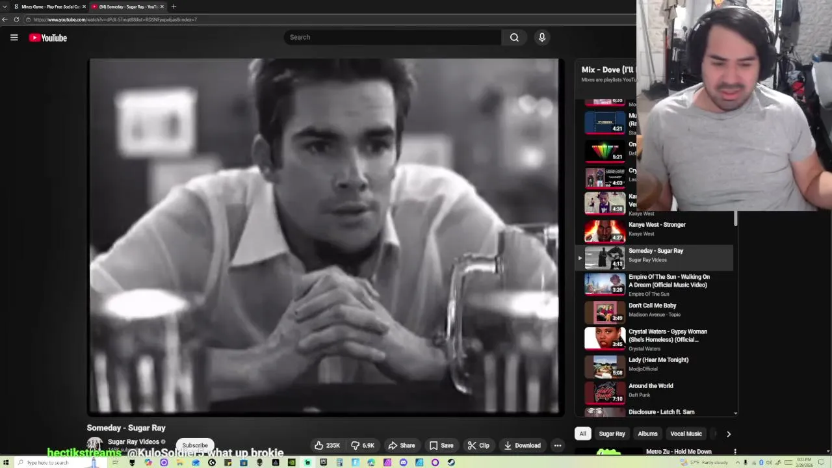Screen dimensions: 832x468
Task: Open the NVIDIA taskbar icon
Action: 291,463
